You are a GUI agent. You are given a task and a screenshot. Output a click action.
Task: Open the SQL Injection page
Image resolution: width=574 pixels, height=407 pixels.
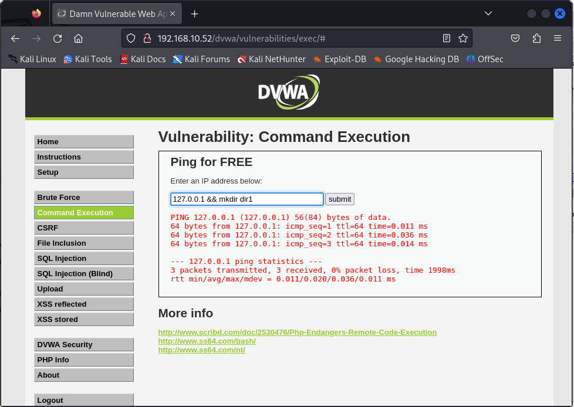84,259
